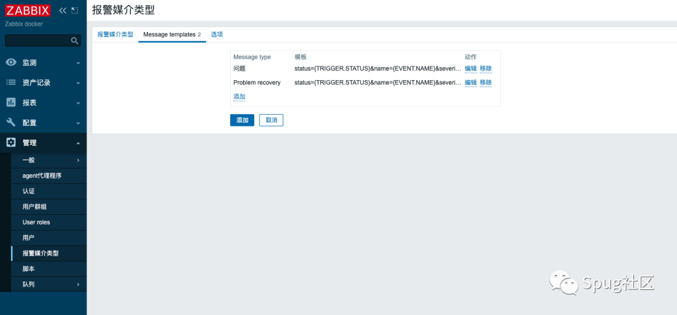Switch to the 报警媒介类型 tab
Image resolution: width=677 pixels, height=315 pixels.
[115, 34]
